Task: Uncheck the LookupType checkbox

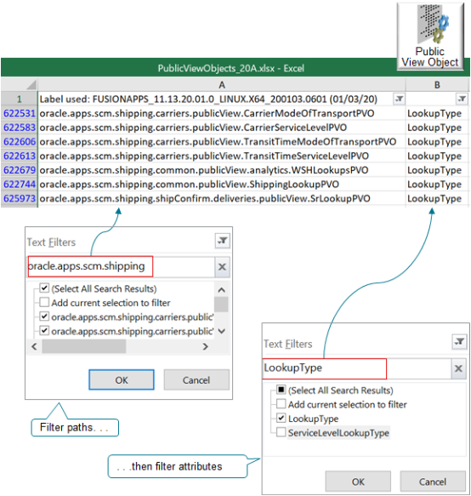Action: 281,419
